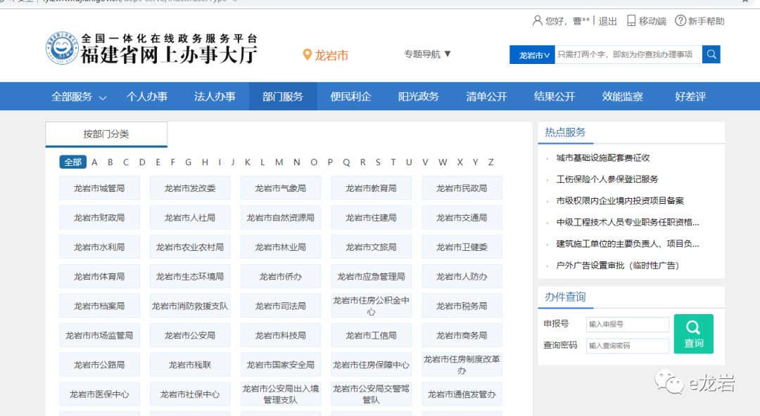Open the 个人办事 navigation tab
The width and height of the screenshot is (760, 416).
coord(146,97)
